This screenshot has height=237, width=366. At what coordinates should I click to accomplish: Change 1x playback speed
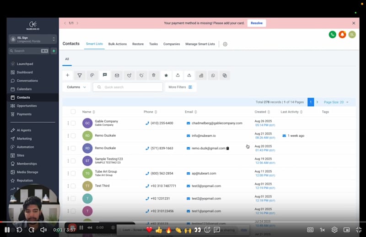point(323,230)
